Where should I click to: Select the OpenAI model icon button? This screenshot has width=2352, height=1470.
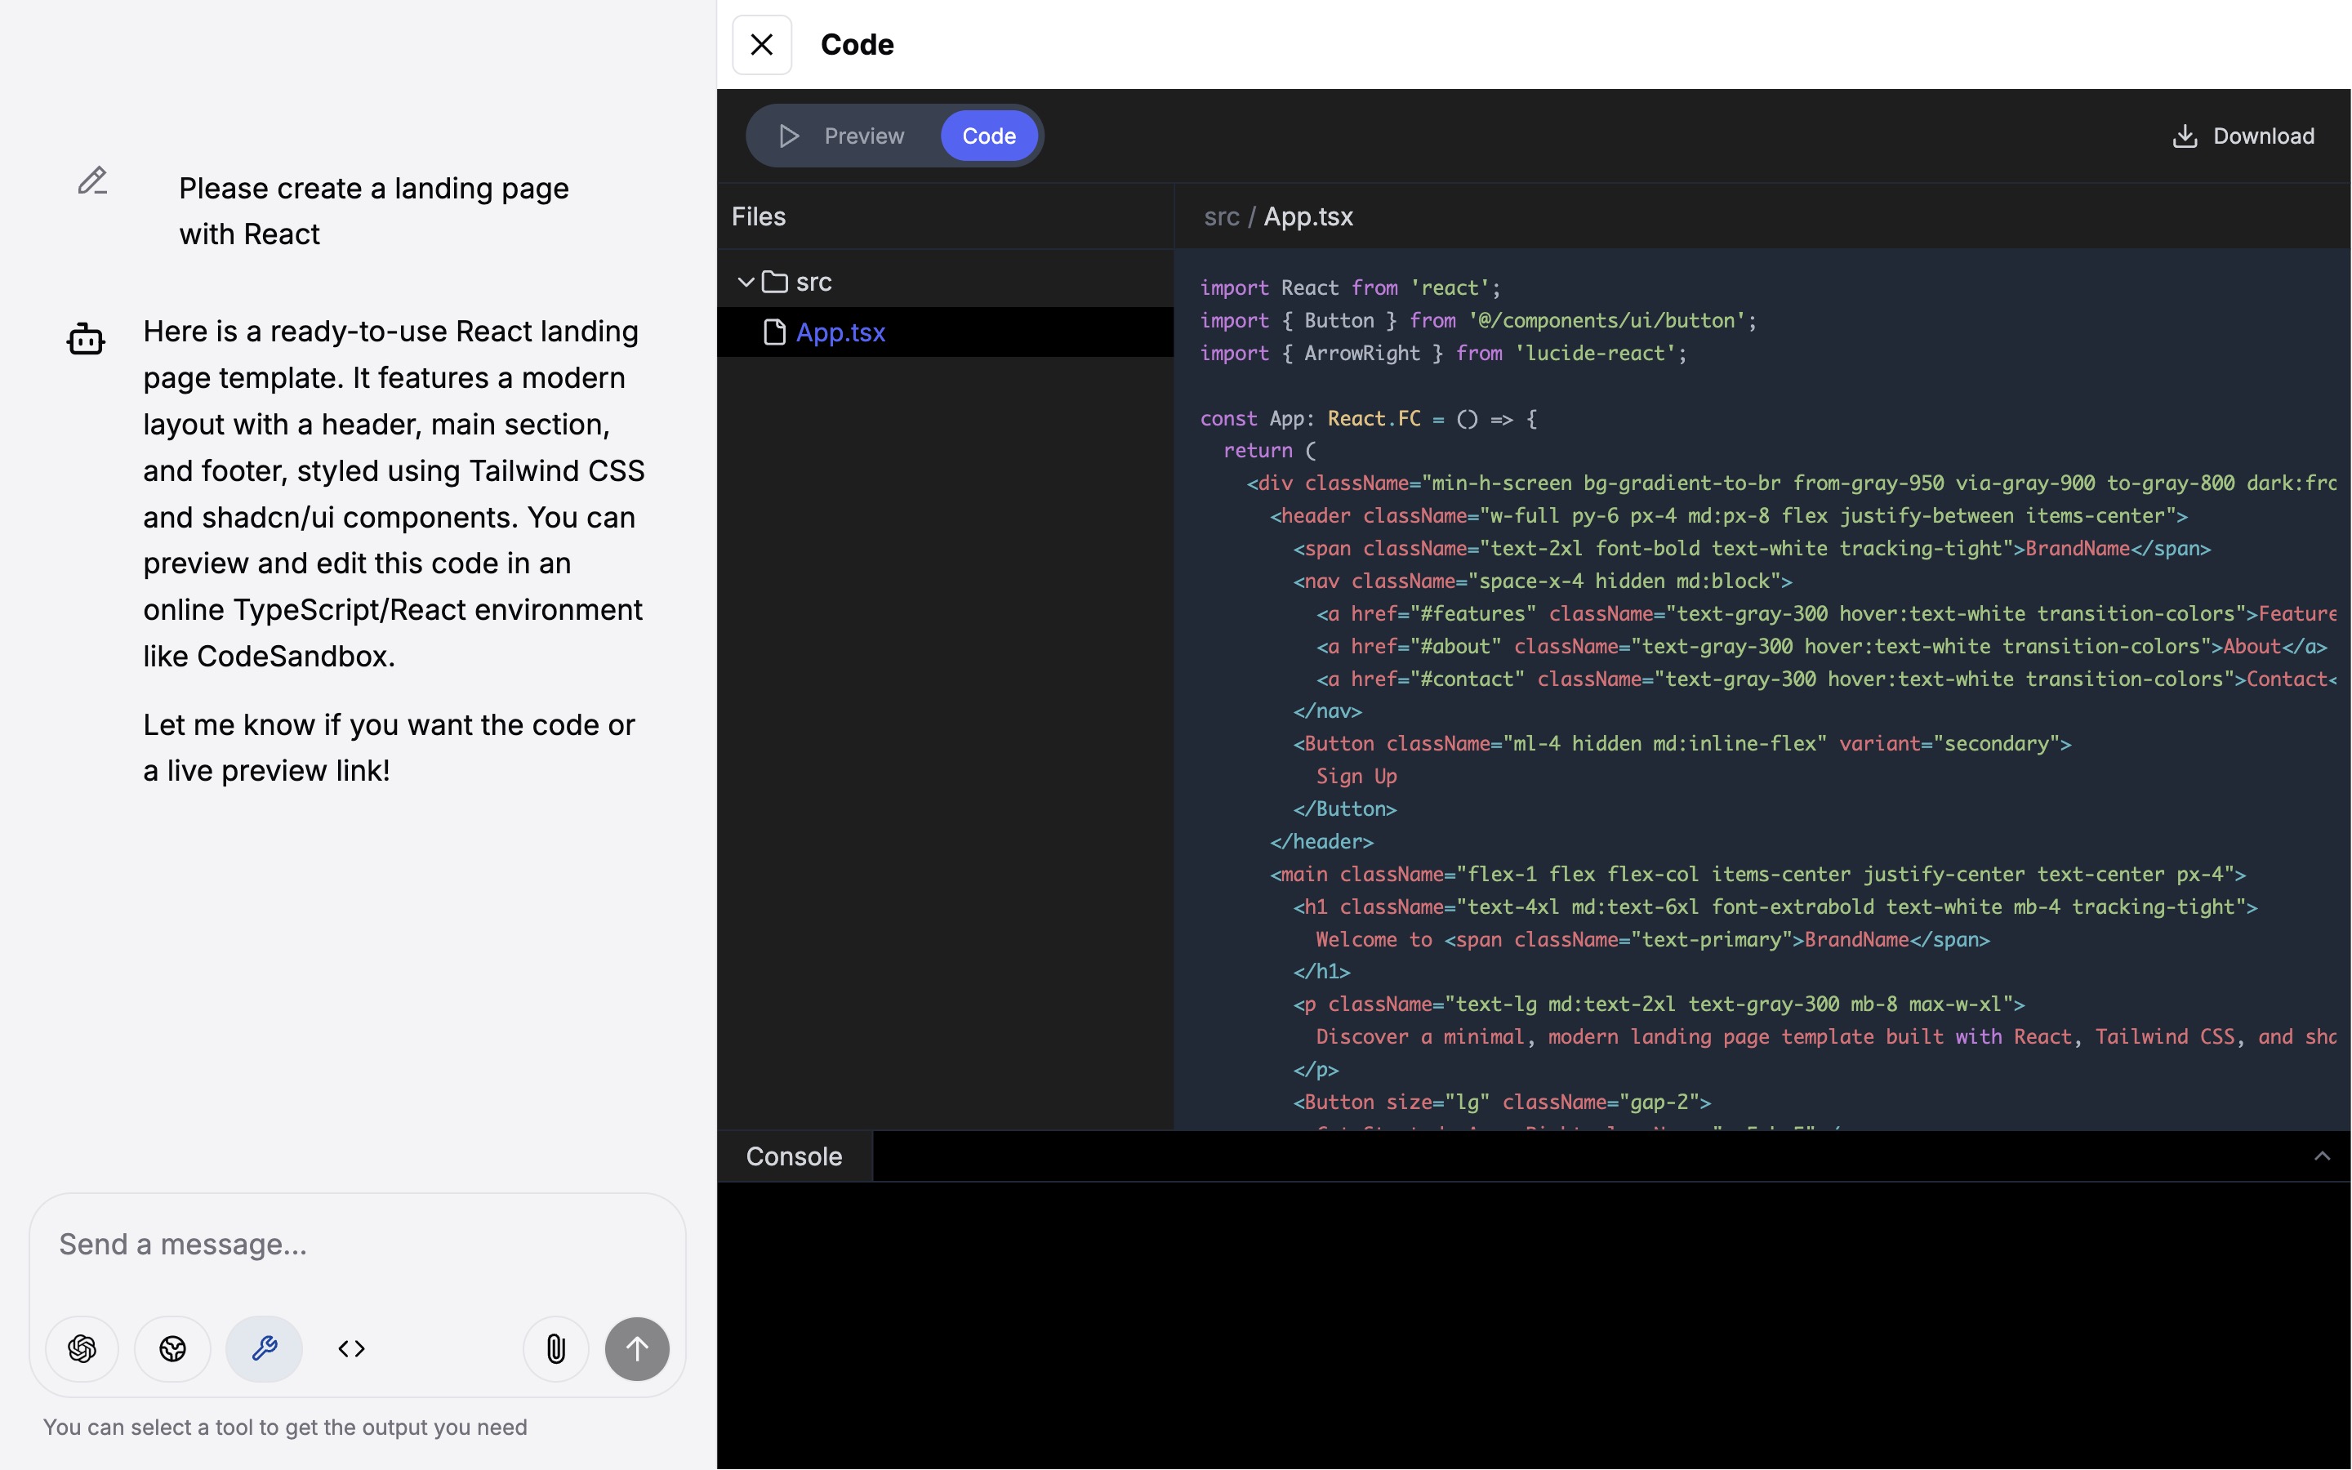point(82,1348)
